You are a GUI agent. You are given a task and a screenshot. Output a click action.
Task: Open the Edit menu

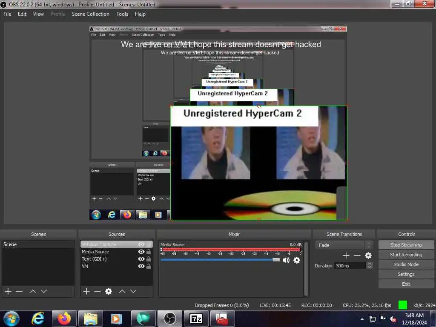(22, 14)
